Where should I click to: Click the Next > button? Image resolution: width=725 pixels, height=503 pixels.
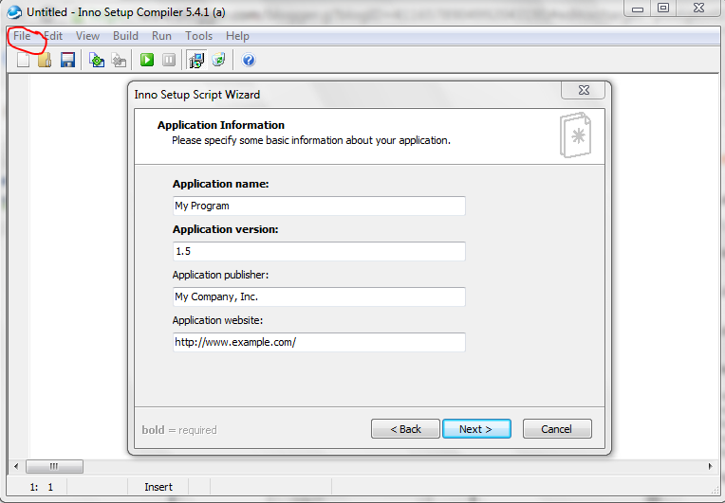pos(476,429)
